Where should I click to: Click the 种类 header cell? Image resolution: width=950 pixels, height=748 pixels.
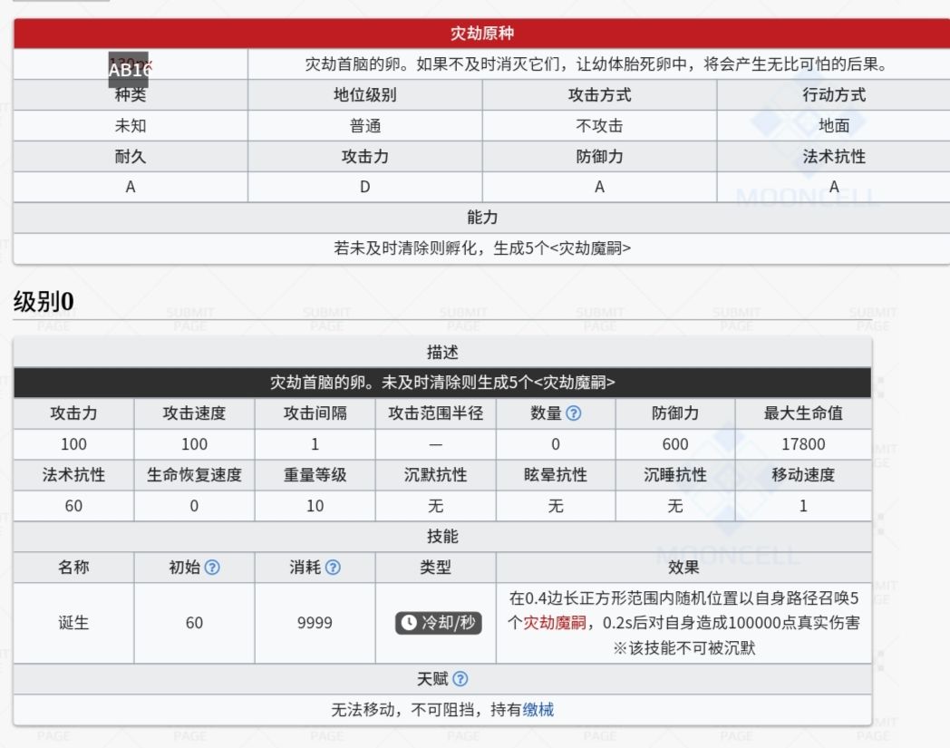[131, 95]
